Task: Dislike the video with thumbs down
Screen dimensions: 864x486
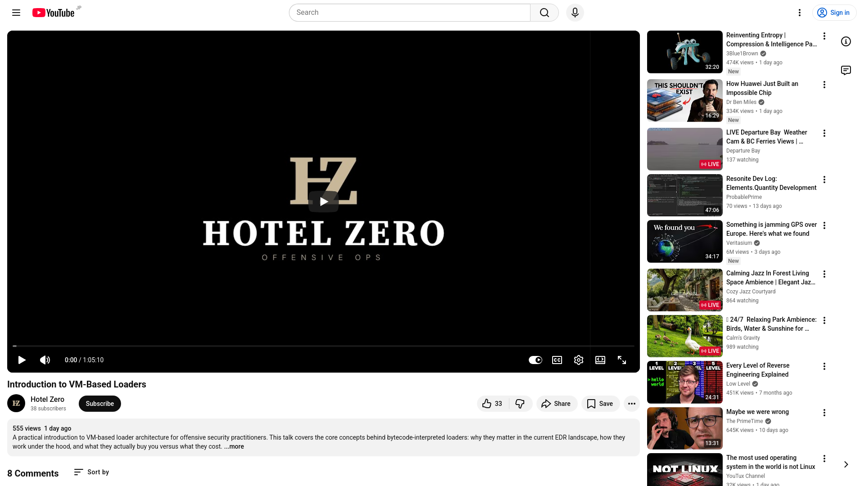Action: click(520, 404)
